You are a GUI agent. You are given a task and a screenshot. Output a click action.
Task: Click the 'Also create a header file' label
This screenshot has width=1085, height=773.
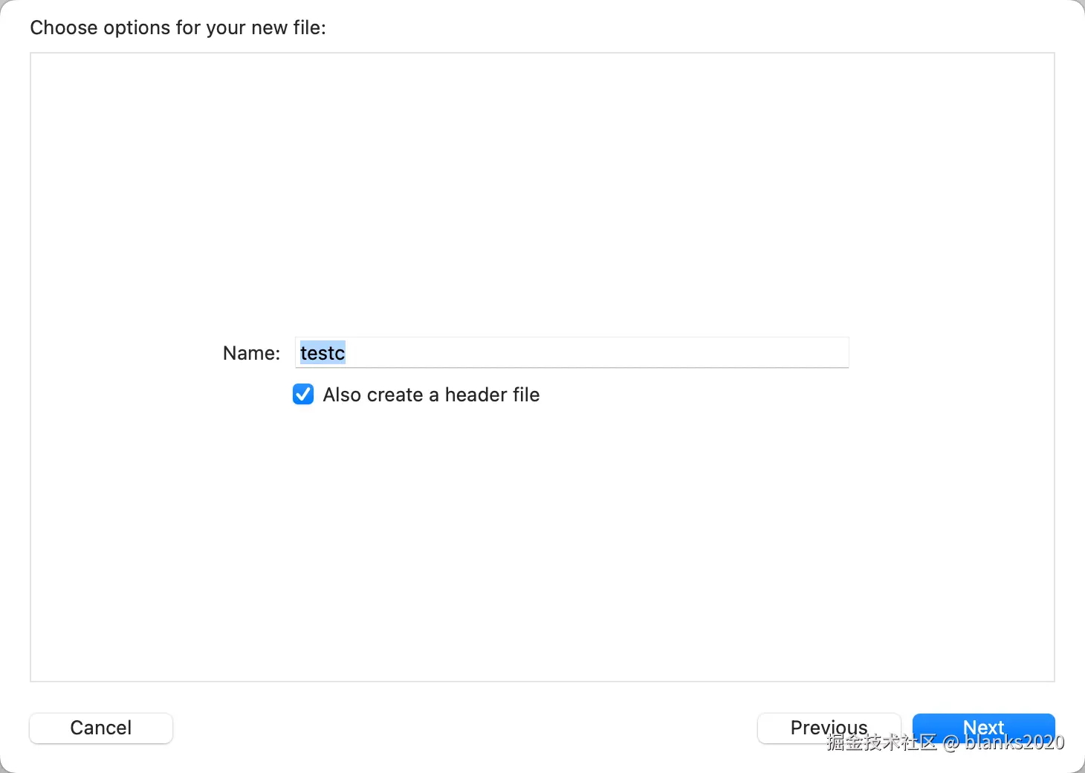431,395
